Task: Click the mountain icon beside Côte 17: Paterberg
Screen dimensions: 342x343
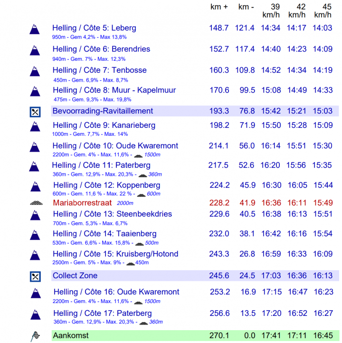Action: [x=36, y=314]
